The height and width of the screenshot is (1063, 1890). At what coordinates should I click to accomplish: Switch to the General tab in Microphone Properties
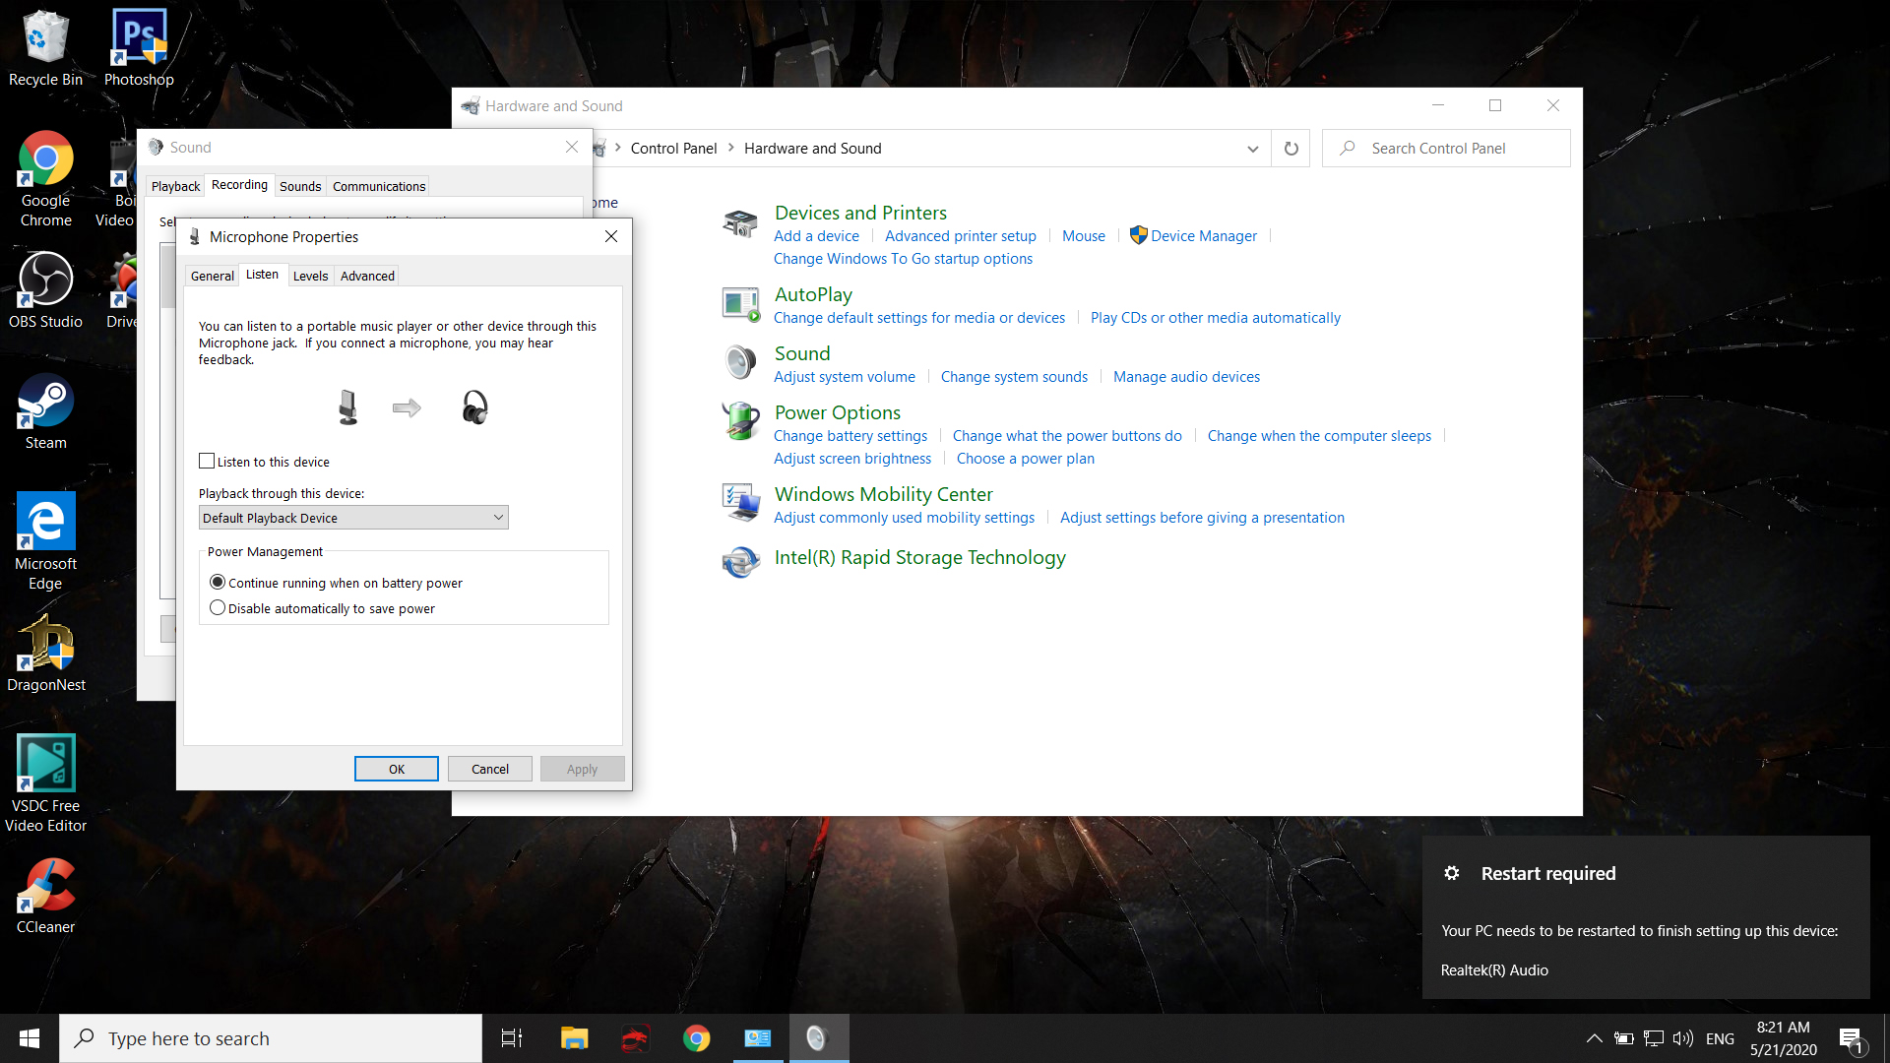[212, 277]
